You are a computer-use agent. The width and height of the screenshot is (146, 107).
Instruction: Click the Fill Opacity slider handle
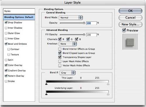84,34
